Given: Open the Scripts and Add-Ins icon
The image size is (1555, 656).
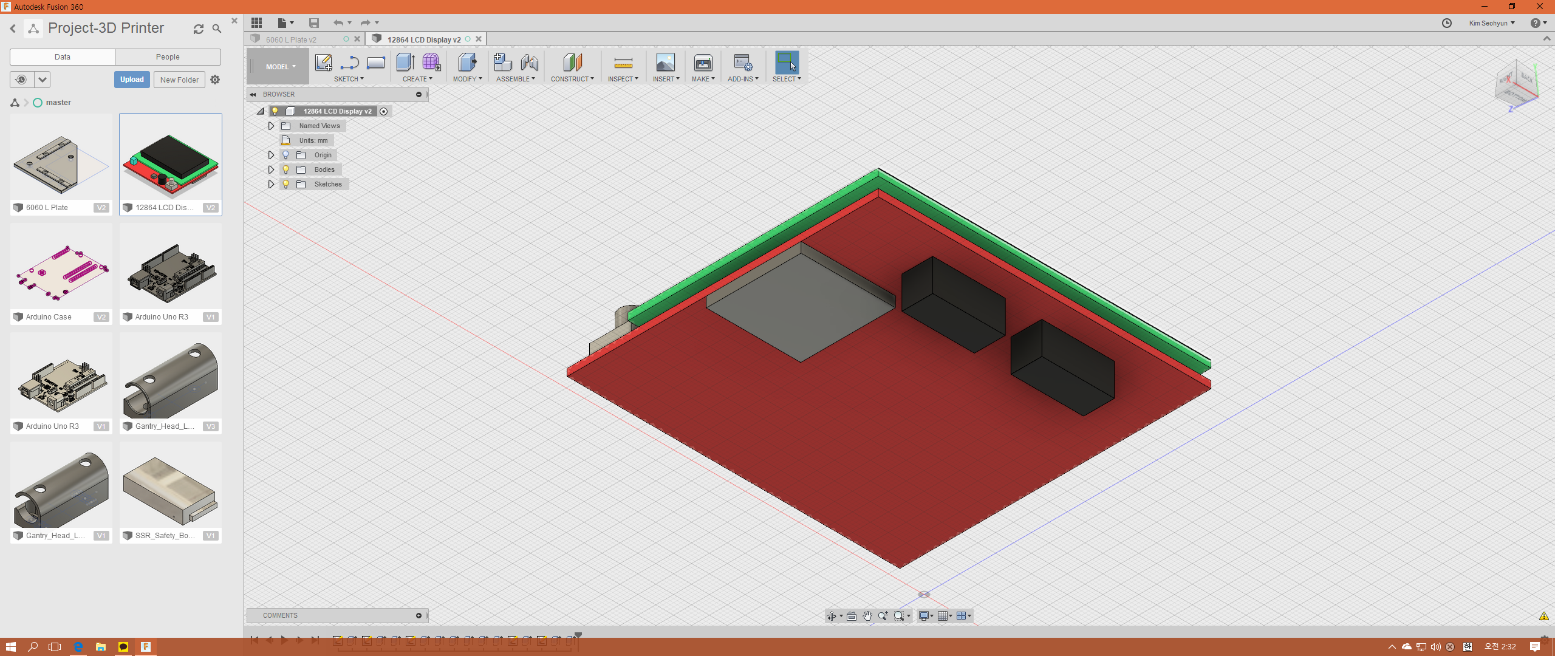Looking at the screenshot, I should (743, 62).
